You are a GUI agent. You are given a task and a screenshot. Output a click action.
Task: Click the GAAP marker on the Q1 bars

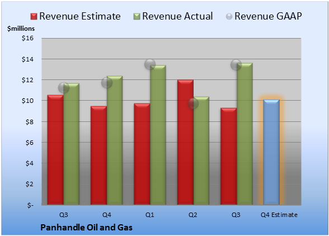click(150, 64)
